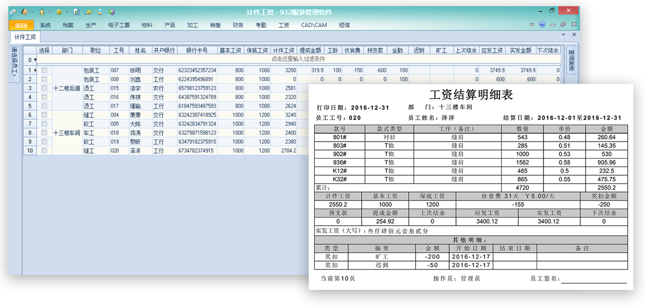Image resolution: width=645 pixels, height=306 pixels.
Task: Click the gold coin icon in top toolbar
Action: 59,12
